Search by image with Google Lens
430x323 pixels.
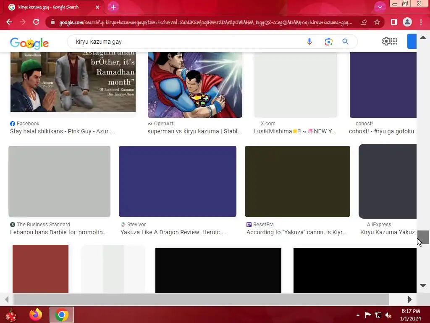[x=328, y=42]
